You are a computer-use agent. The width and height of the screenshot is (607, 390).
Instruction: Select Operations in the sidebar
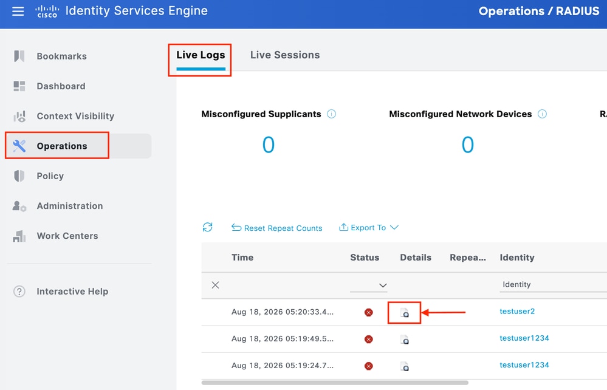click(x=62, y=146)
